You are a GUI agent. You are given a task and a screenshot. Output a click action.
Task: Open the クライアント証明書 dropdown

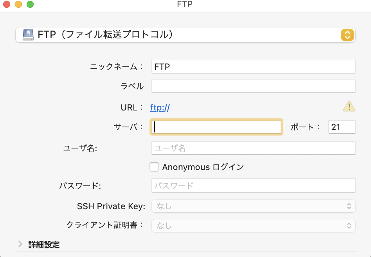coord(253,226)
